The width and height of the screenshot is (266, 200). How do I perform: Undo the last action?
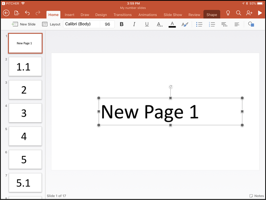click(27, 13)
